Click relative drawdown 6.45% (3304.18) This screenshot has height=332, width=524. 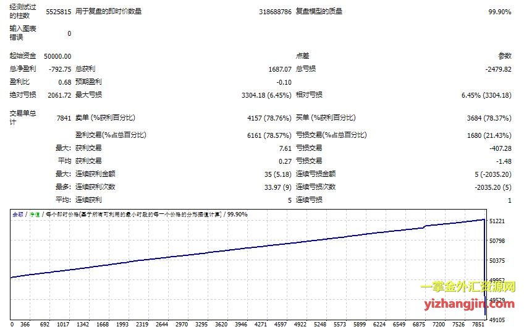[x=486, y=95]
